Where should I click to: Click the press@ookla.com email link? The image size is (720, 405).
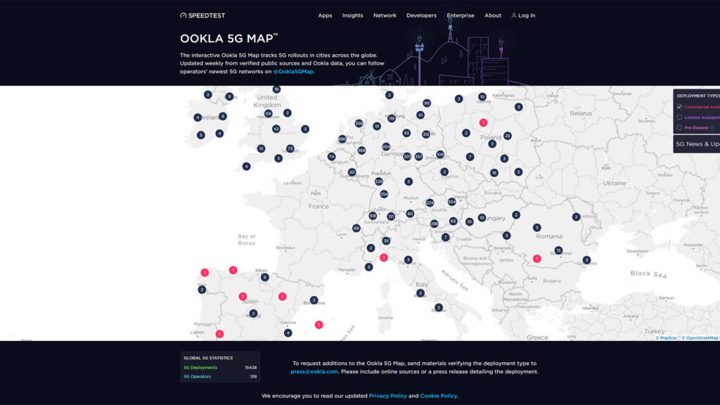[x=314, y=372]
